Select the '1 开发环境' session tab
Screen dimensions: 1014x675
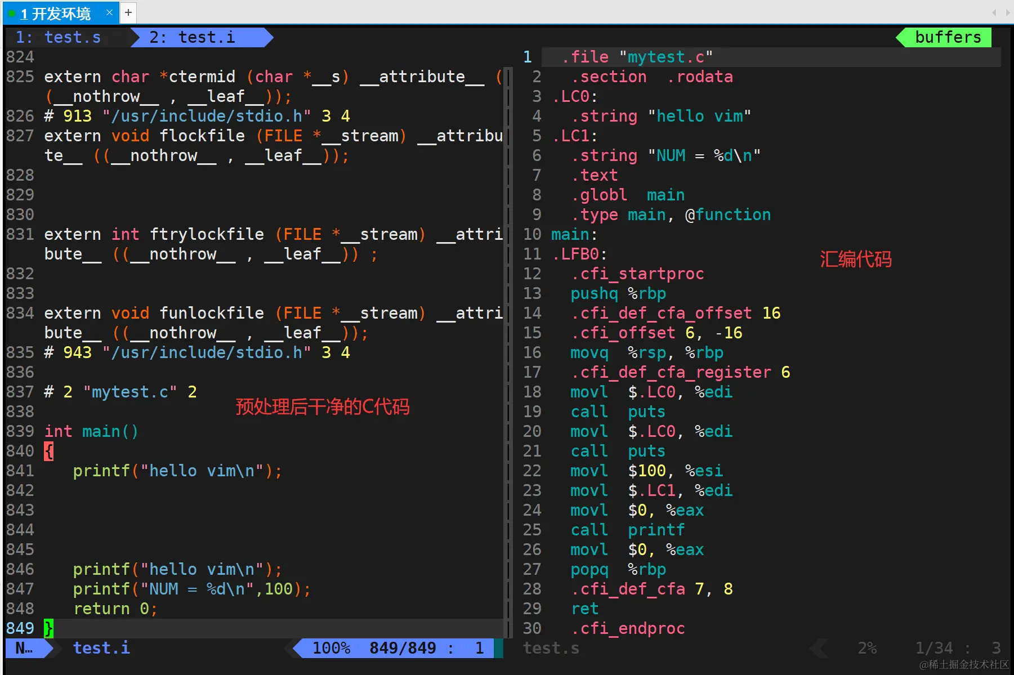point(61,12)
